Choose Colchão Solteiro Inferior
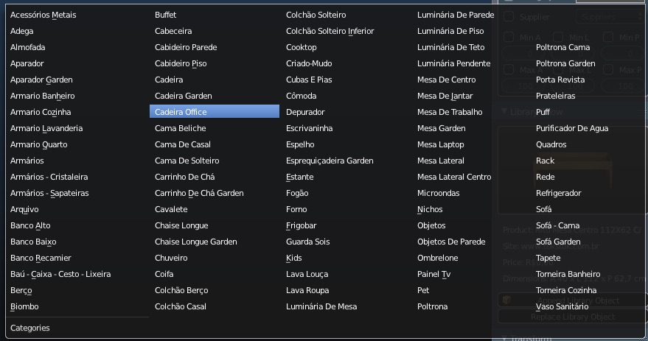Screen dimensions: 648x341 coord(330,31)
